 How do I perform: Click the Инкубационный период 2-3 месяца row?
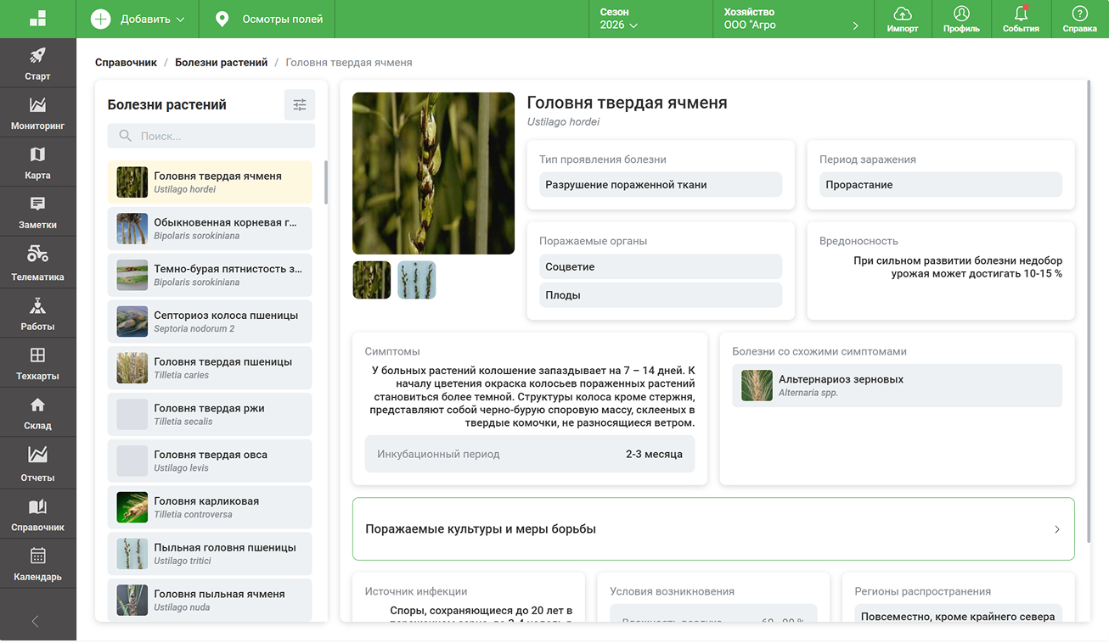[530, 454]
